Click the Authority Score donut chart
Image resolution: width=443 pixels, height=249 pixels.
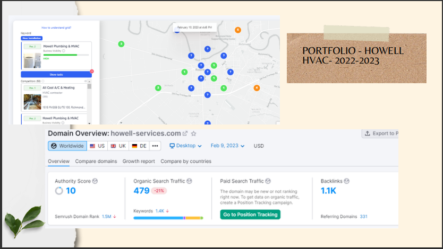(x=59, y=191)
